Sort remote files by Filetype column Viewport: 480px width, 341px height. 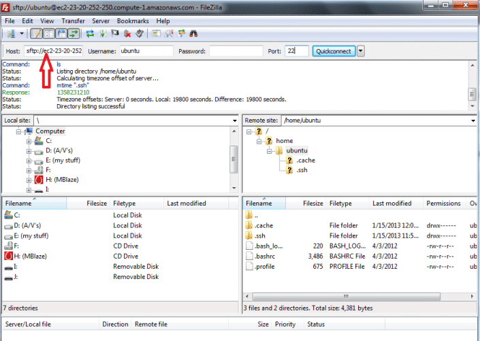tap(348, 204)
